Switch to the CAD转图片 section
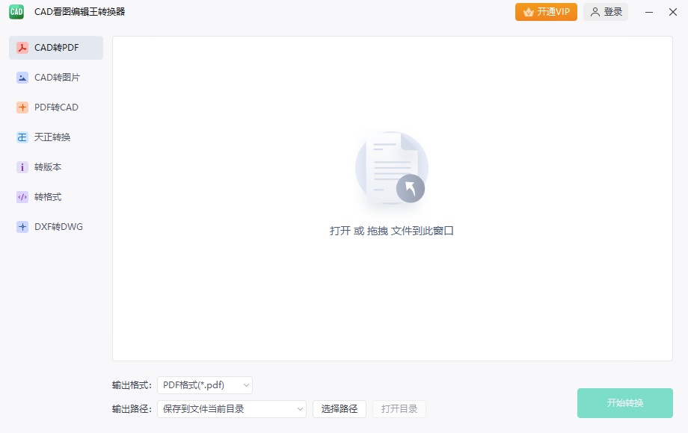This screenshot has width=688, height=433. coord(56,78)
